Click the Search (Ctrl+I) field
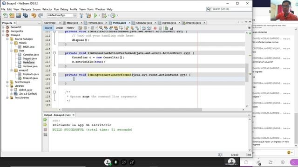The width and height of the screenshot is (298, 167). (229, 9)
